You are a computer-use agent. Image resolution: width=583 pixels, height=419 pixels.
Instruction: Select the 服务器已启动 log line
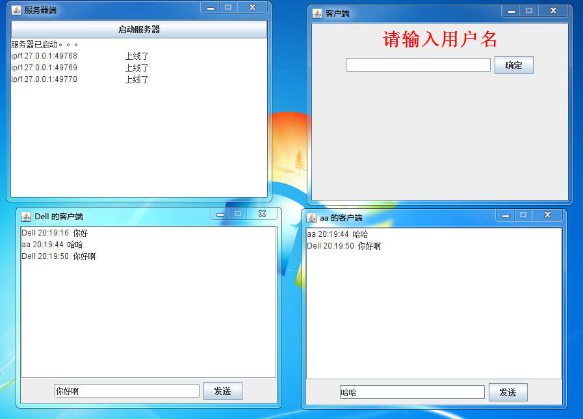pyautogui.click(x=45, y=45)
